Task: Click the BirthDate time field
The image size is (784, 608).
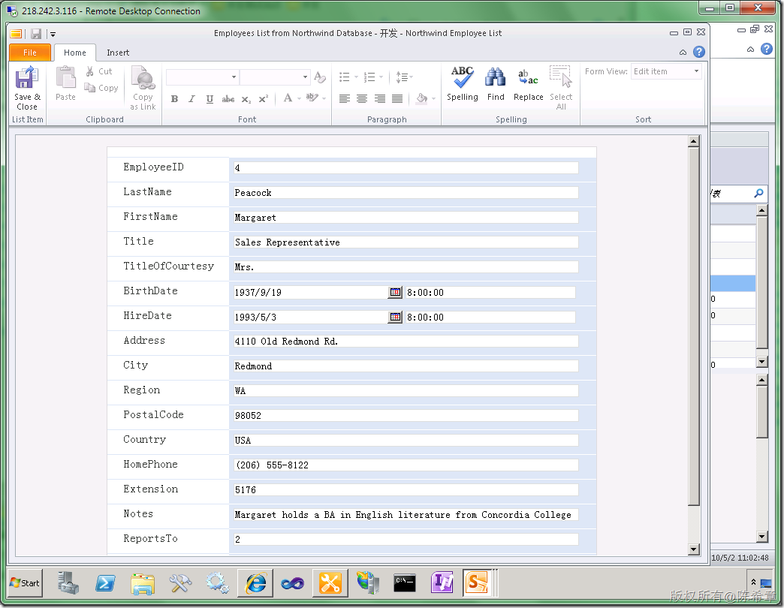Action: pos(490,292)
